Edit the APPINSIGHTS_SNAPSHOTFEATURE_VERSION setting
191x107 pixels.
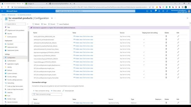tap(178, 46)
